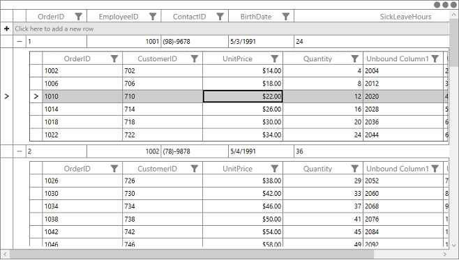Select child order 1010 cell
The image size is (459, 260).
(82, 96)
